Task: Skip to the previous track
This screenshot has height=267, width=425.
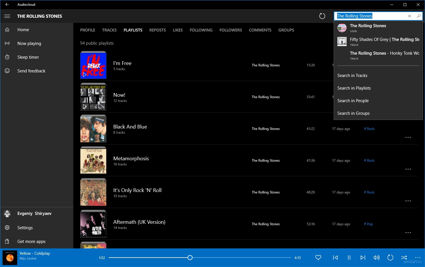Action: click(x=335, y=258)
